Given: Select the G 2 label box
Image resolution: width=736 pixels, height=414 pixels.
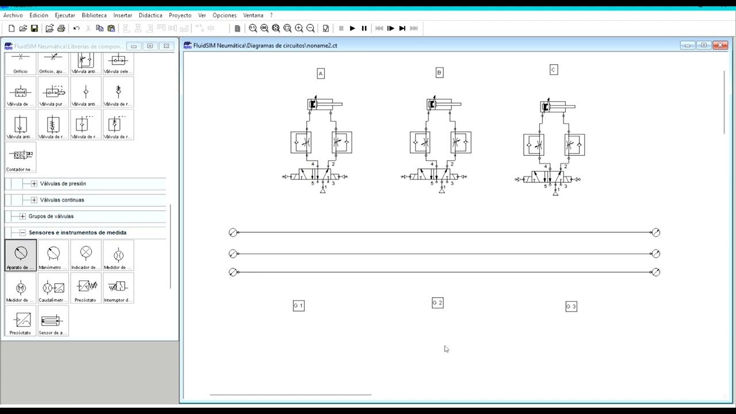Looking at the screenshot, I should pyautogui.click(x=438, y=303).
